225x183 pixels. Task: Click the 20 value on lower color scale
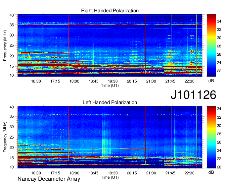[x=219, y=167]
